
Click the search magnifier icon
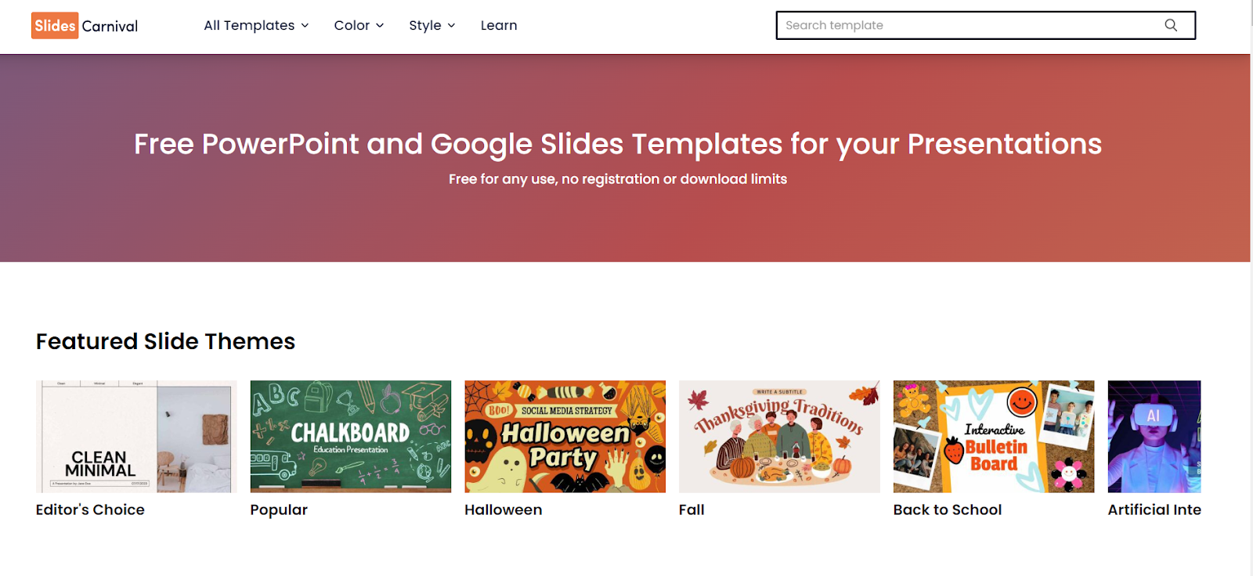point(1171,25)
